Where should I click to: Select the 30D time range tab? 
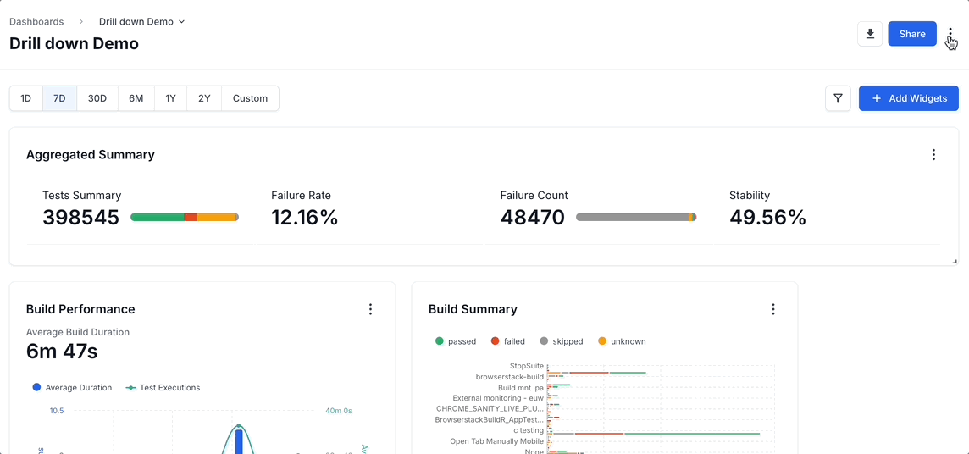pyautogui.click(x=97, y=98)
